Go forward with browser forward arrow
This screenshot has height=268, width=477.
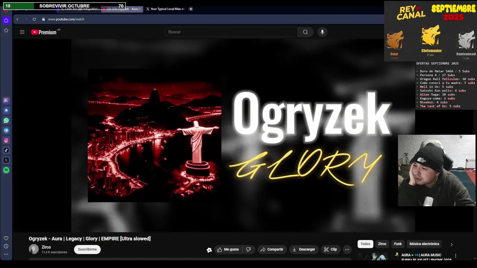pos(26,19)
